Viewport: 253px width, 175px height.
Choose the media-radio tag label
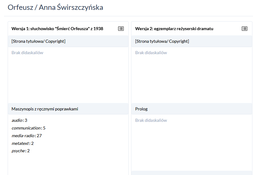click(23, 136)
